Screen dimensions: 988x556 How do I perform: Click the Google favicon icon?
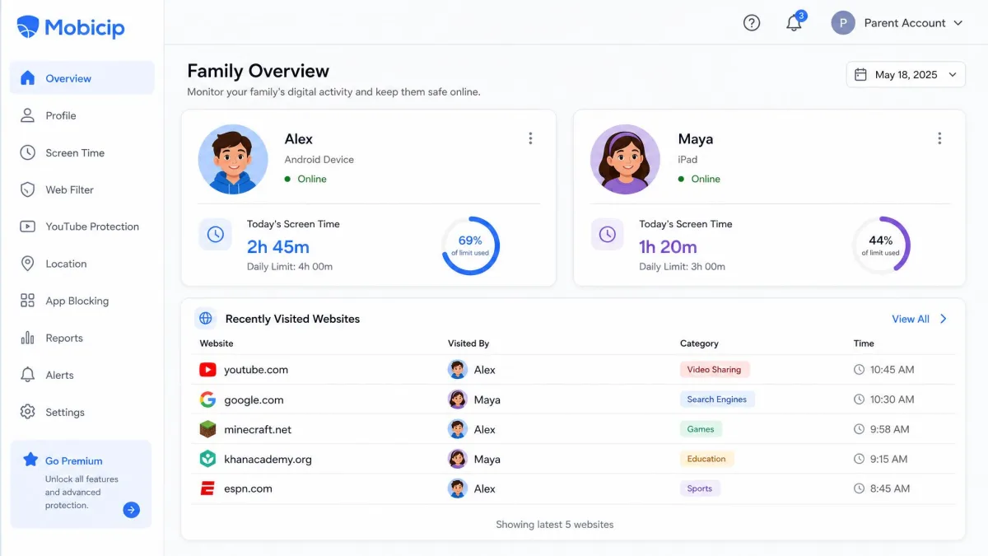[x=207, y=399]
